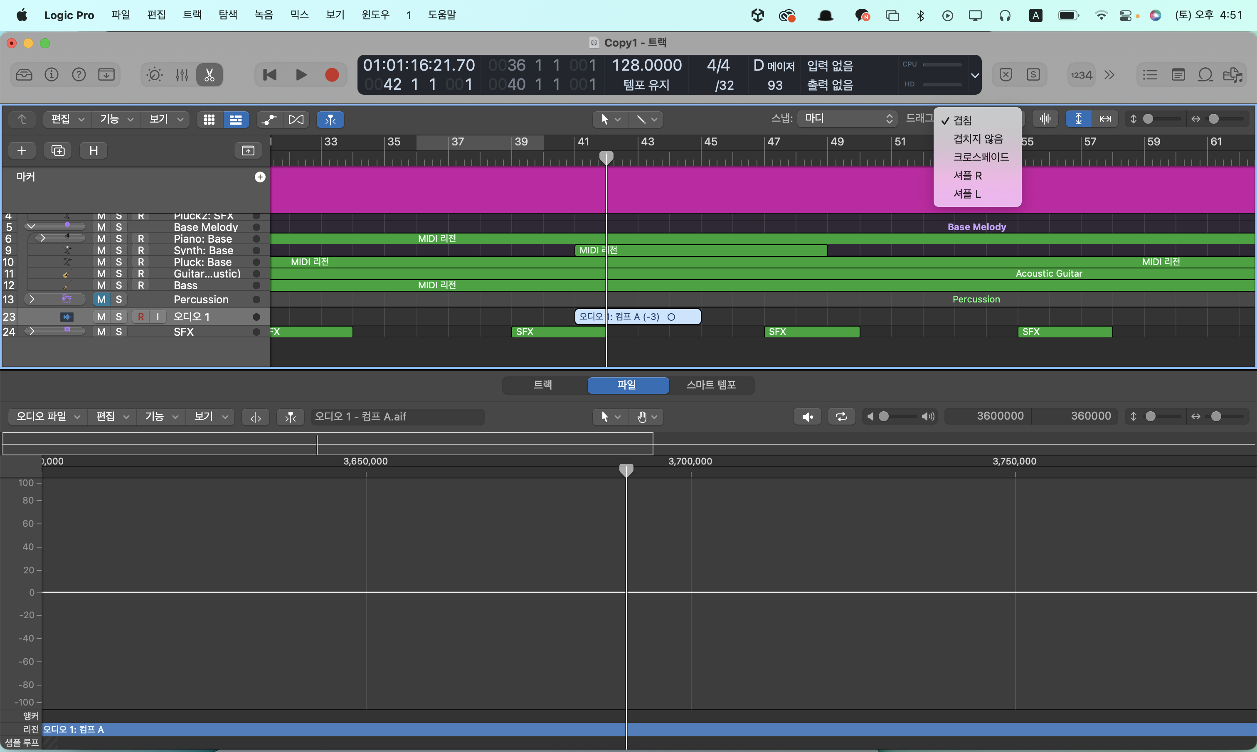1257x752 pixels.
Task: Click Go to Beginning transport button
Action: [270, 75]
